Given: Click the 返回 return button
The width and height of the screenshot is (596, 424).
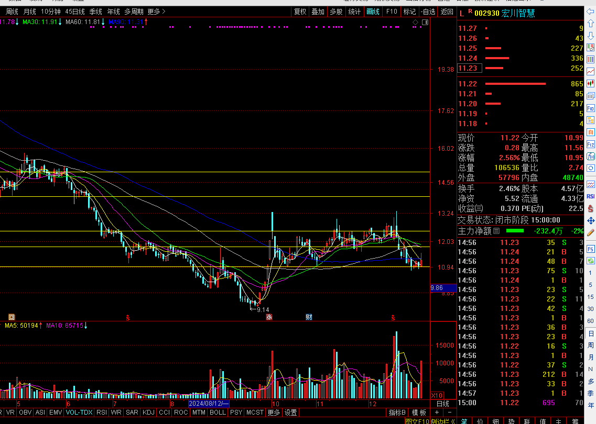Looking at the screenshot, I should click(447, 12).
